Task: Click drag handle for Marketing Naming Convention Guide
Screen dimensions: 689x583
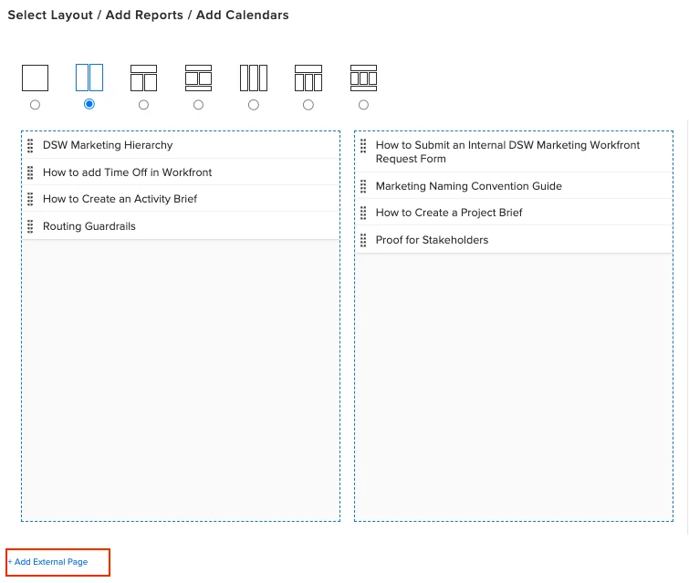Action: [x=363, y=186]
